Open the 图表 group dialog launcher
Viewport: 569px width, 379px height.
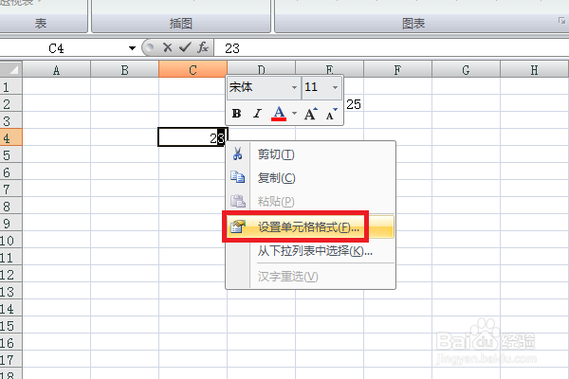(561, 21)
